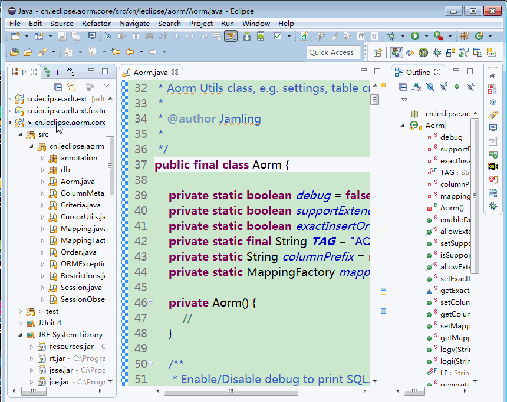The width and height of the screenshot is (507, 402).
Task: Open the Navigate menu
Action: 134,24
